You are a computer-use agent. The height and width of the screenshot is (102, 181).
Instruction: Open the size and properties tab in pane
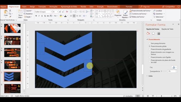[x=159, y=33]
